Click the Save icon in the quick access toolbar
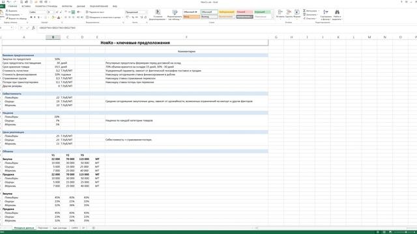The height and width of the screenshot is (234, 417). (3, 2)
